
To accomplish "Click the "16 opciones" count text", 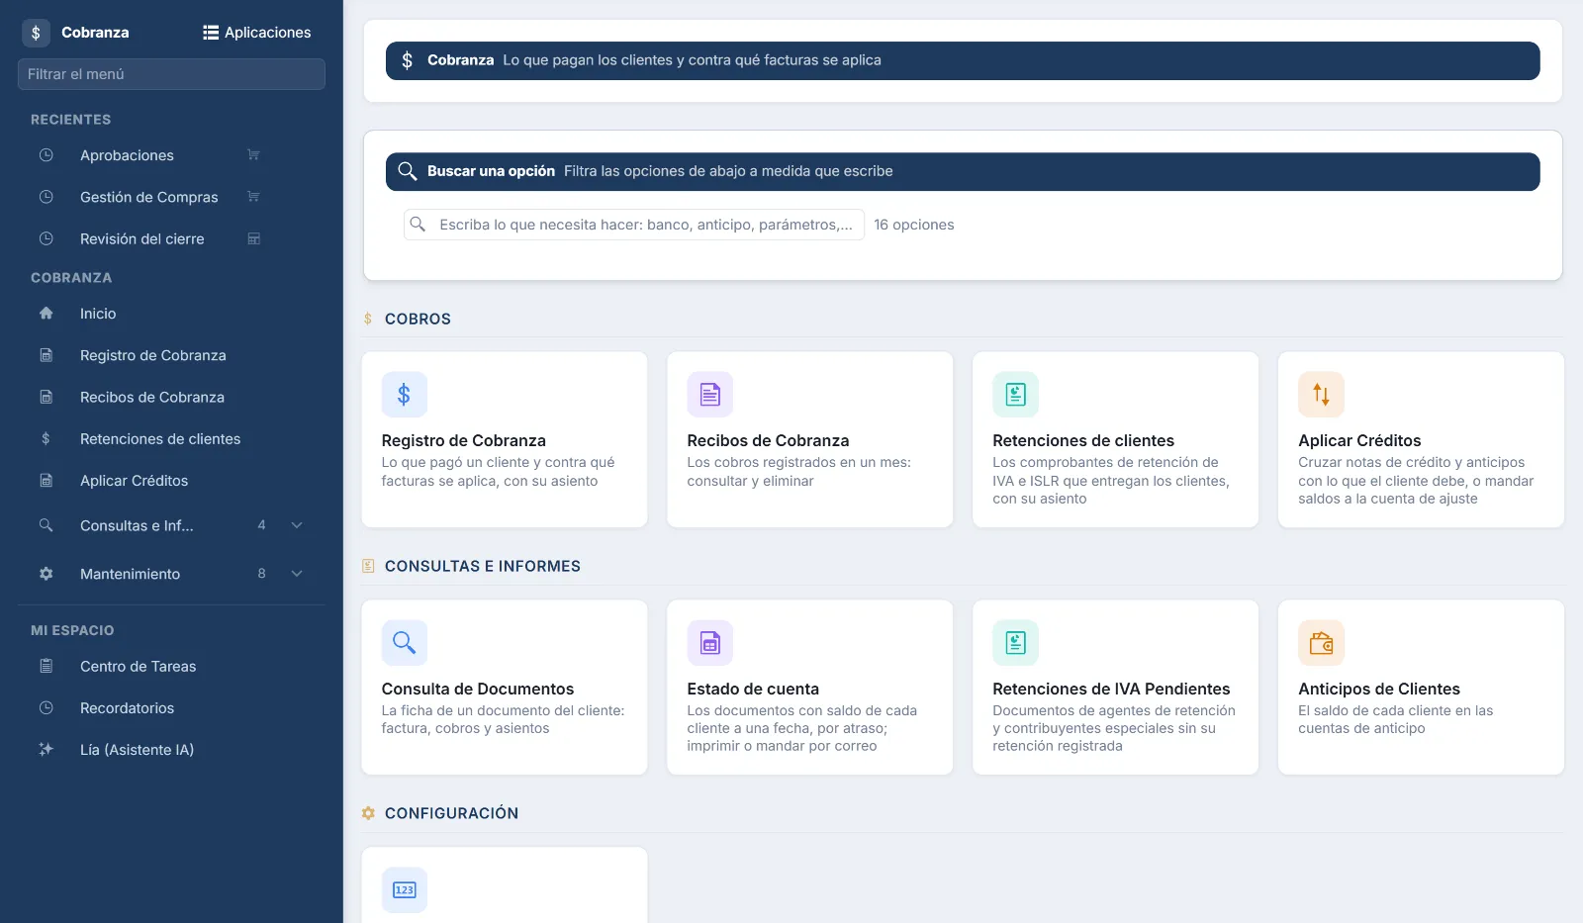I will pyautogui.click(x=914, y=225).
